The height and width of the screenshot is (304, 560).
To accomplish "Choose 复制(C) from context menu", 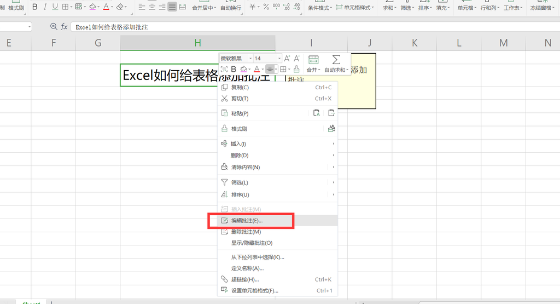I will point(277,87).
